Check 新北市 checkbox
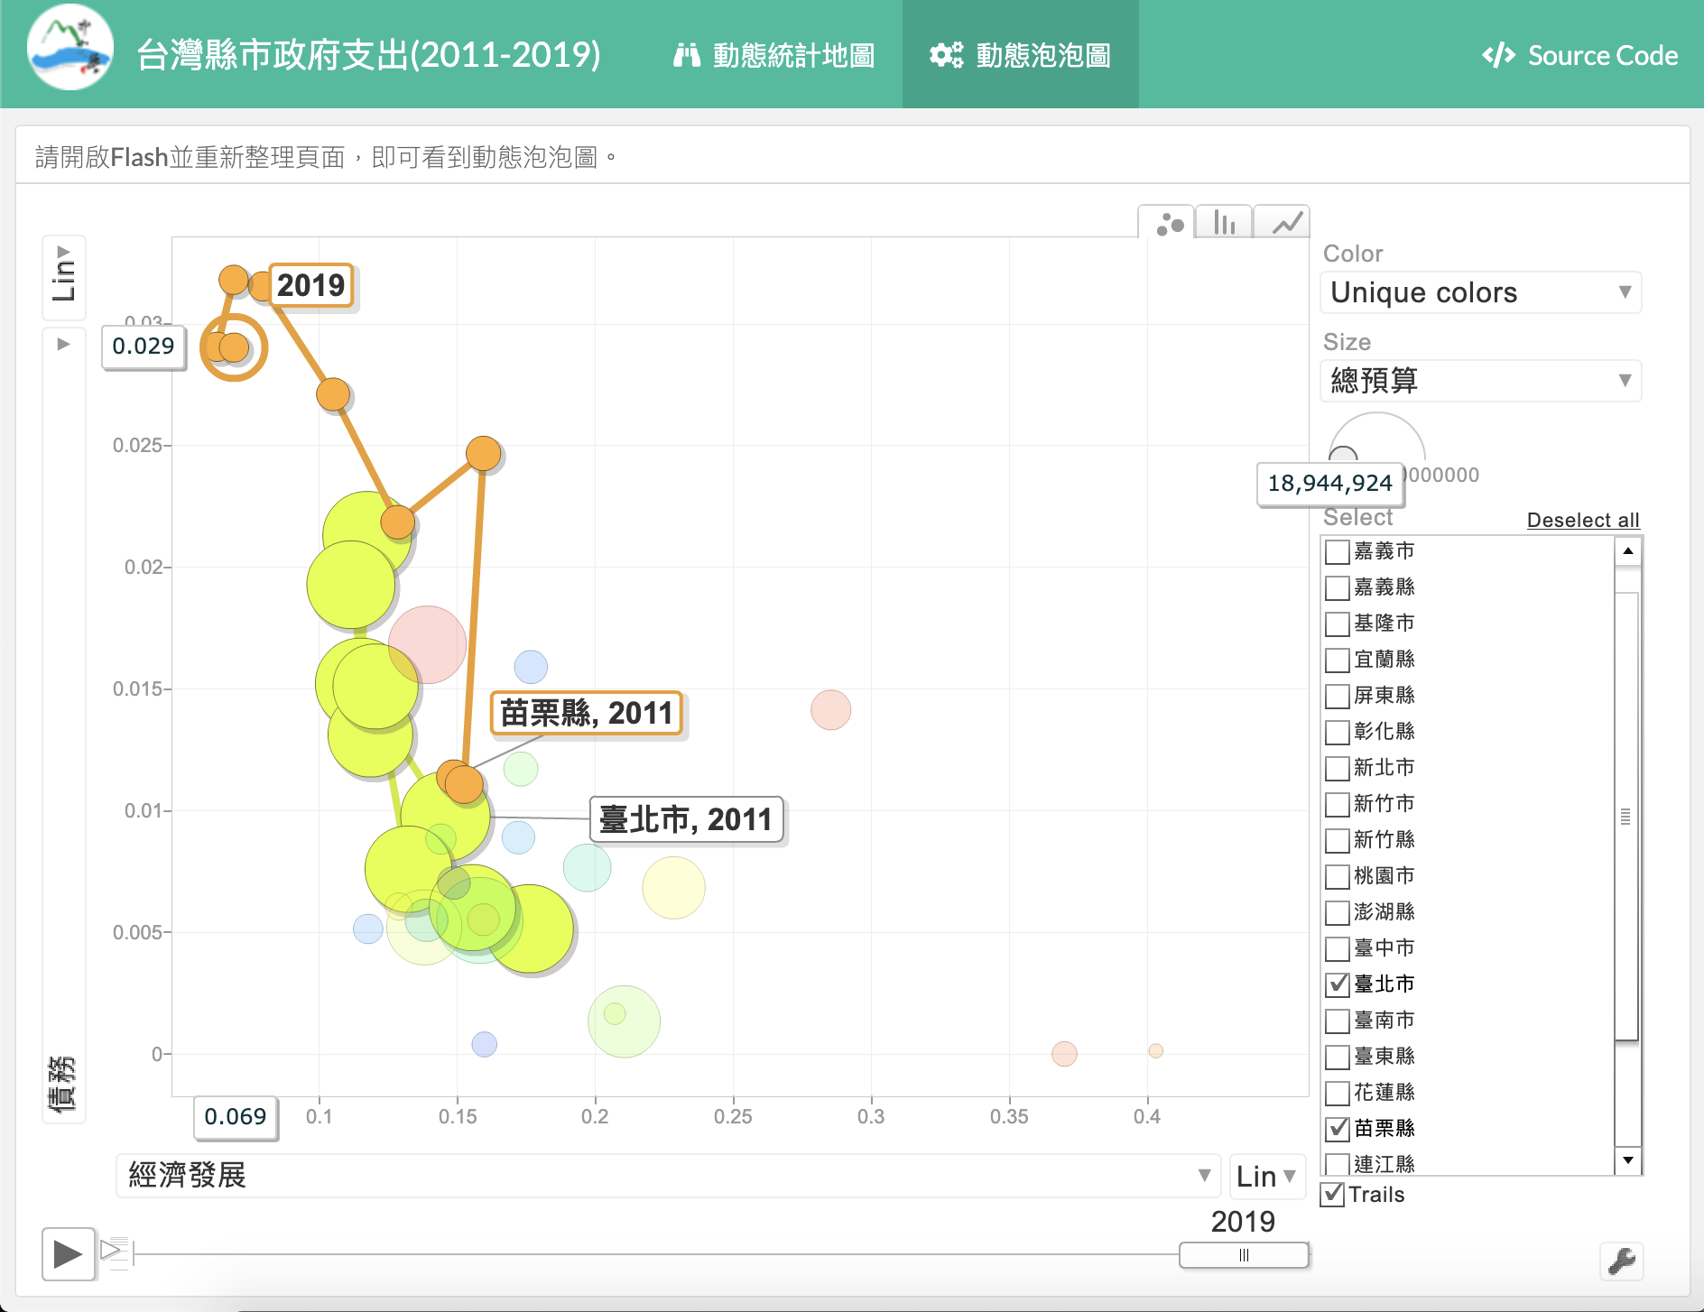 click(x=1338, y=768)
